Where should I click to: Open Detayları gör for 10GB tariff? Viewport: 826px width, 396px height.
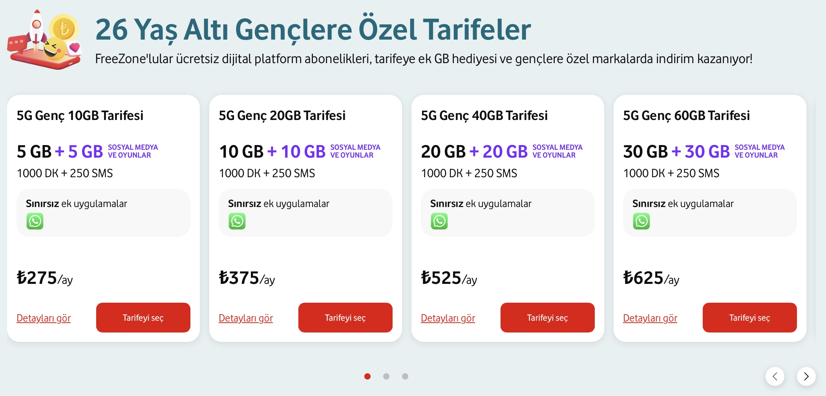pos(44,318)
